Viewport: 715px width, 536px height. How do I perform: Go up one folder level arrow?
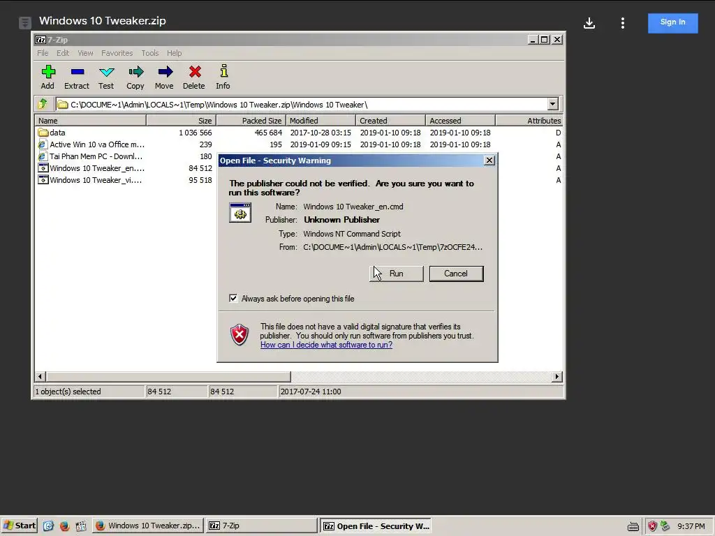43,105
